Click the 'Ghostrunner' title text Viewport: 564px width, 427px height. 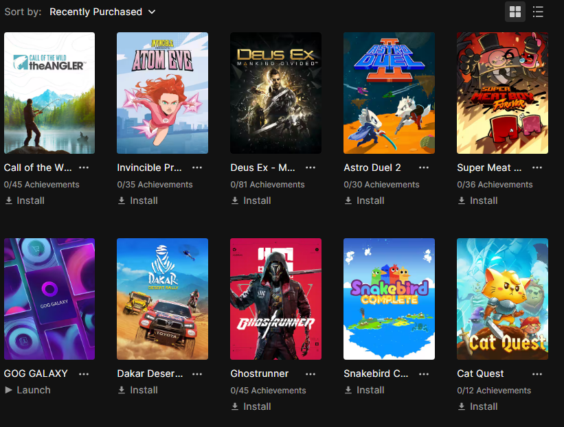click(x=260, y=373)
